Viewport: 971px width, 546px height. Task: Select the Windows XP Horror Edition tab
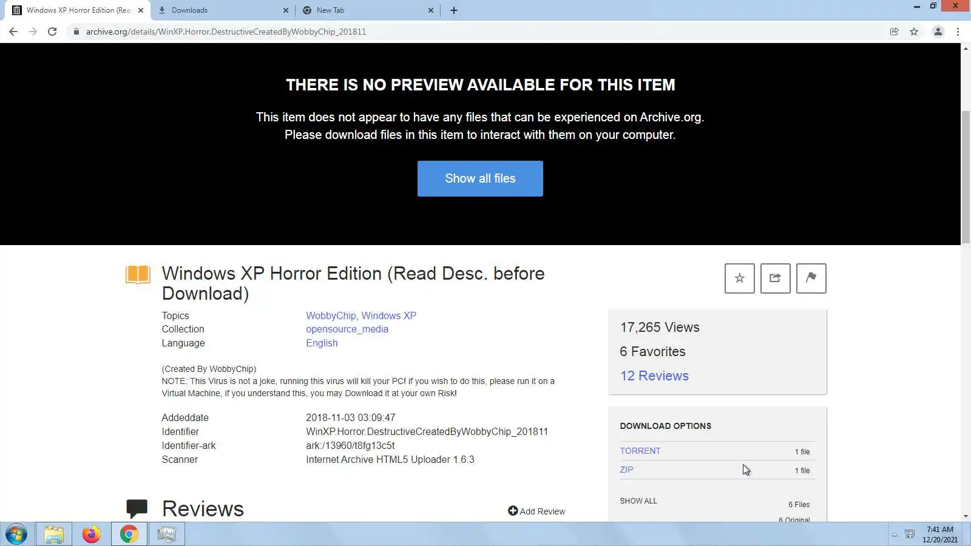pyautogui.click(x=78, y=10)
